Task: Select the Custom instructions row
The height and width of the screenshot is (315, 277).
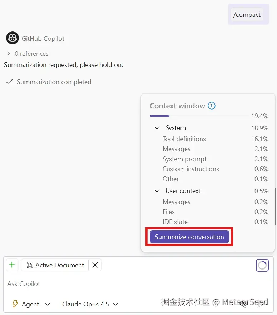Action: tap(215, 169)
